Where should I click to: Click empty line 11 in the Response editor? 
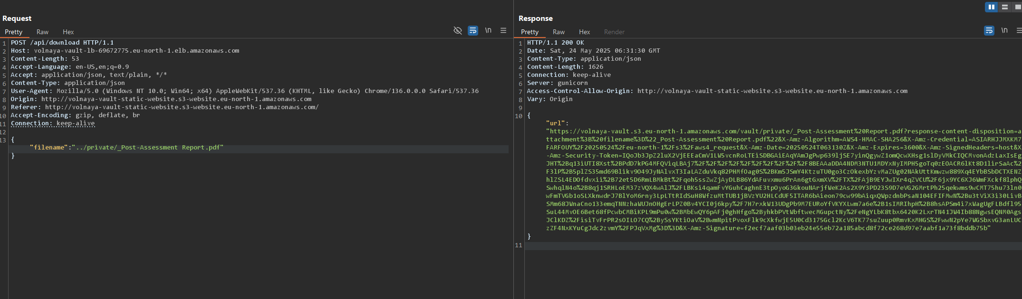(773, 246)
